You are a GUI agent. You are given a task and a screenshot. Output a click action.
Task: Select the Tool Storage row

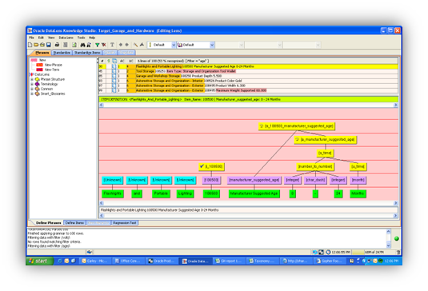point(248,71)
